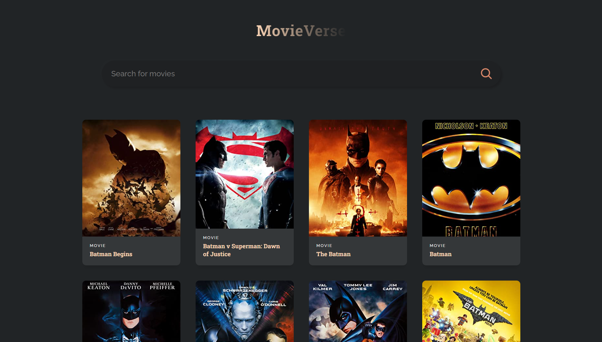The height and width of the screenshot is (342, 602).
Task: Select the 'Batman Begins' title text
Action: pyautogui.click(x=111, y=254)
